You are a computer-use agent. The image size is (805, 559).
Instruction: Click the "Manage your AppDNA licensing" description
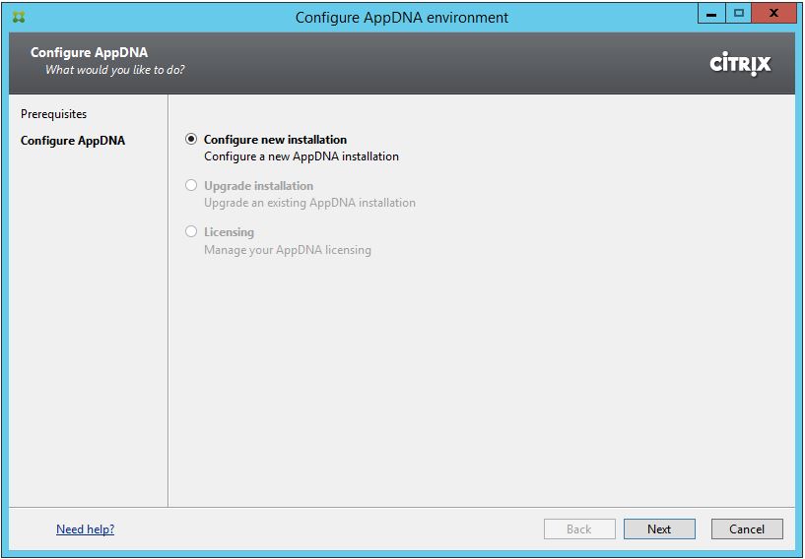click(x=287, y=250)
